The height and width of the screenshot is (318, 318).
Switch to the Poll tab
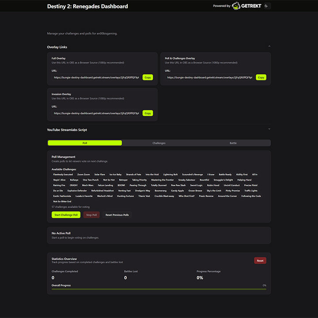pos(85,143)
